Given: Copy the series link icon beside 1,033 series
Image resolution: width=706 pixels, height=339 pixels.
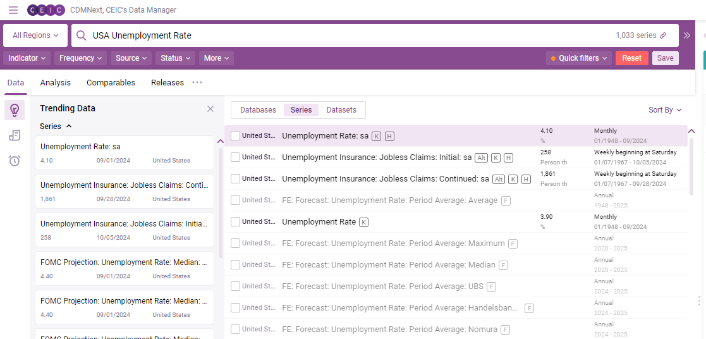Looking at the screenshot, I should [x=663, y=35].
